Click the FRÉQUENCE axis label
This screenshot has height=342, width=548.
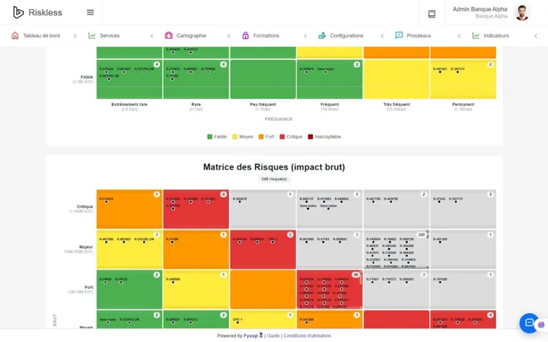point(279,119)
